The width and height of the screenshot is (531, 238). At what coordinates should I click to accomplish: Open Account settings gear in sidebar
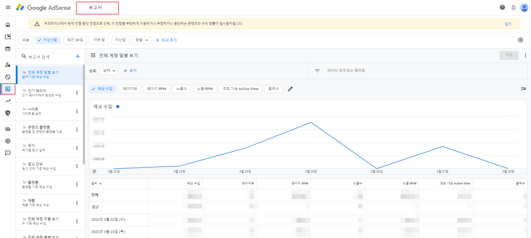(x=8, y=141)
